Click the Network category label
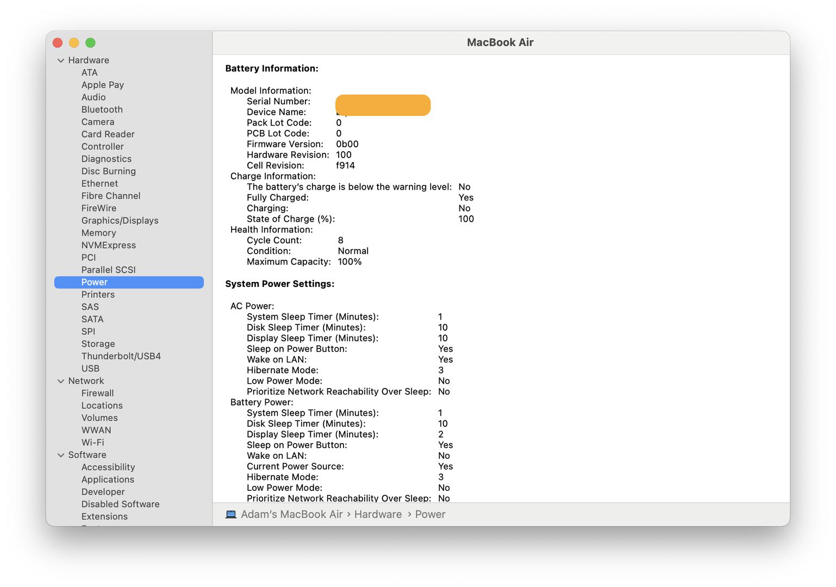The image size is (836, 587). pos(86,381)
